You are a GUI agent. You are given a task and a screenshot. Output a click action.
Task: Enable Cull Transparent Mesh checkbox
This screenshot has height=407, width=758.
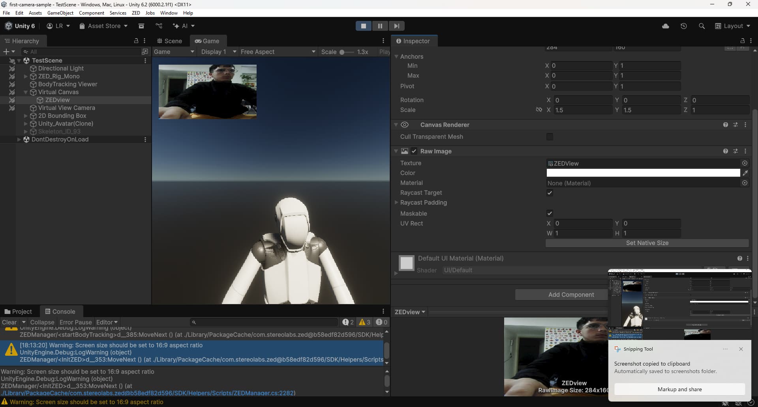(550, 137)
